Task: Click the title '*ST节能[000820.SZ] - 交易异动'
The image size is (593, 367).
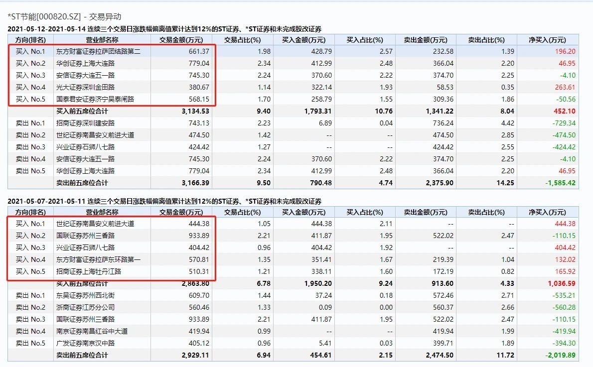Action: click(64, 16)
